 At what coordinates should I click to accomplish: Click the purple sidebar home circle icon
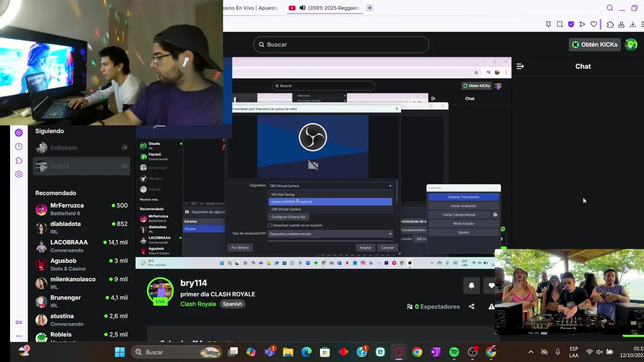19,133
